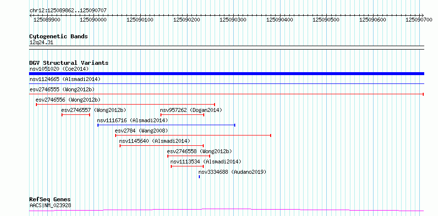This screenshot has width=438, height=216.
Task: Select the esv2746556 (Wong2012b) variant label
Action: (x=68, y=100)
